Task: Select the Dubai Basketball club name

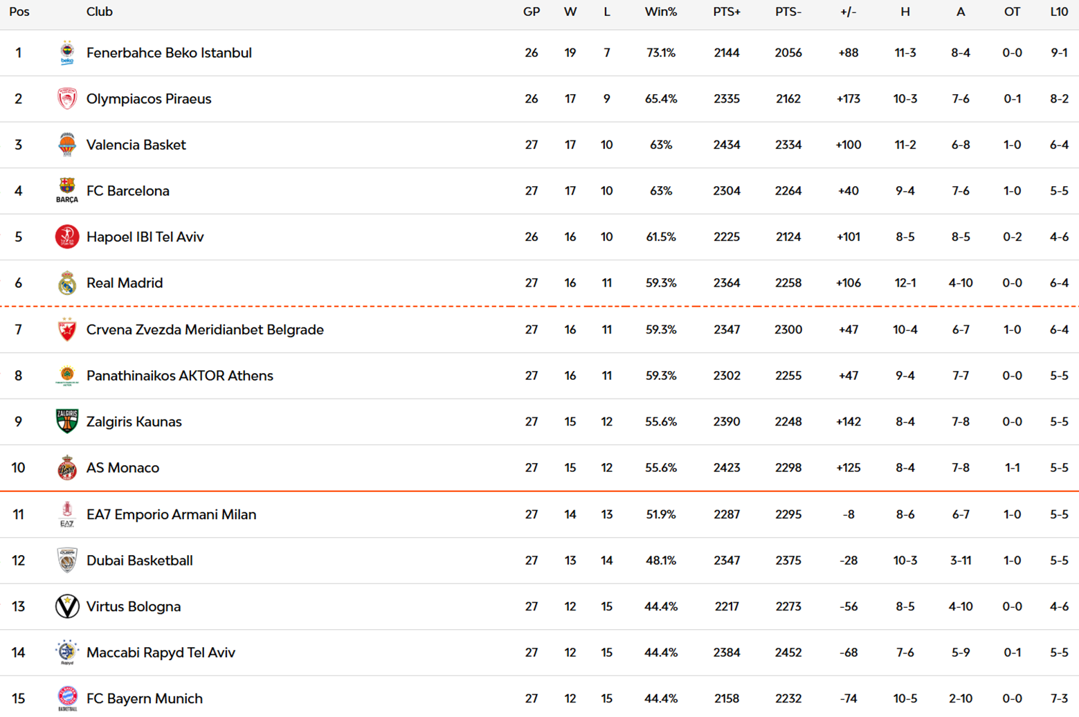Action: 139,561
